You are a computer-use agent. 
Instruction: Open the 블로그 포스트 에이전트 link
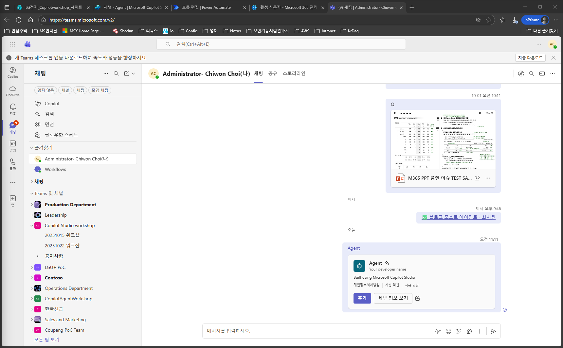(x=462, y=217)
